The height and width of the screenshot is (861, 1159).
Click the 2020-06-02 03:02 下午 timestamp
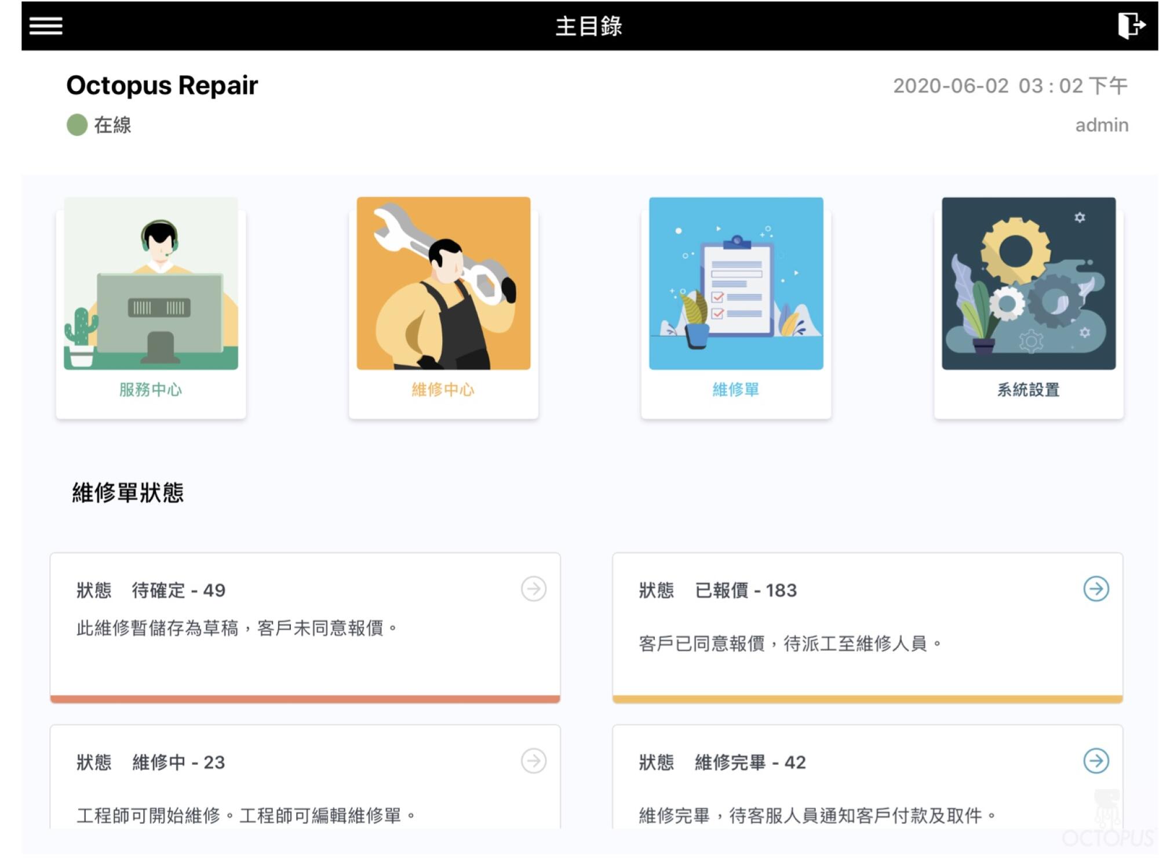coord(1010,86)
